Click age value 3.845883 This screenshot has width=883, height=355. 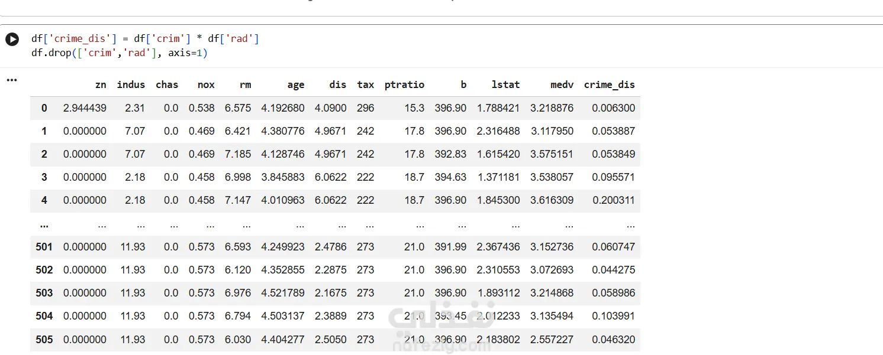click(x=283, y=177)
